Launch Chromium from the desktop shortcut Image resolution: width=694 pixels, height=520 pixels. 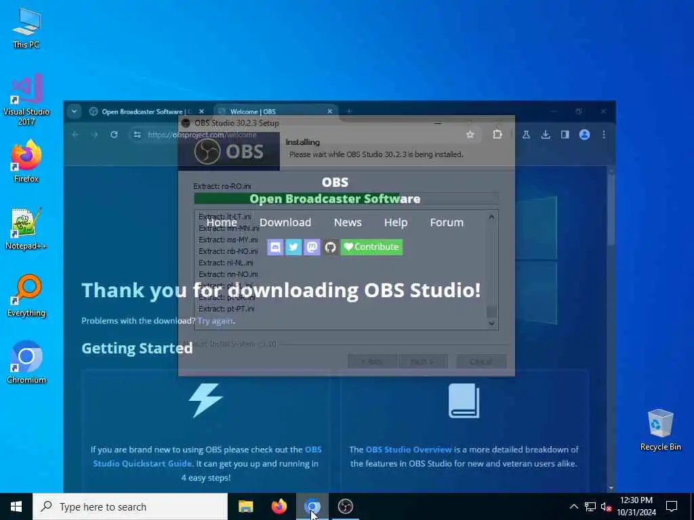click(26, 363)
